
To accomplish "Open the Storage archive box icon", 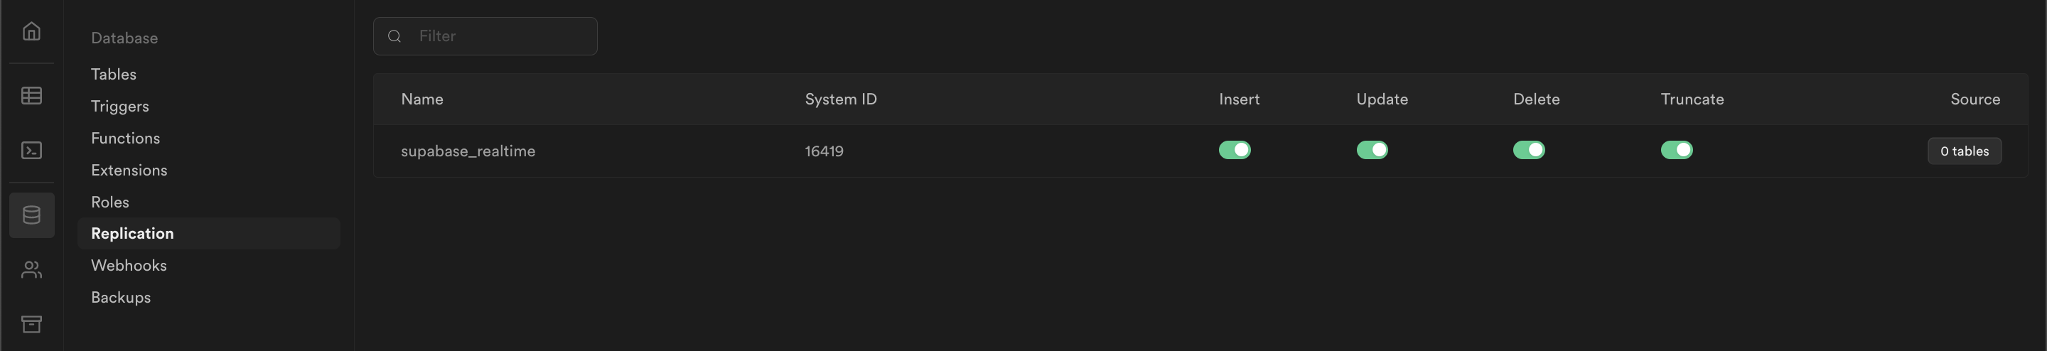I will 32,324.
